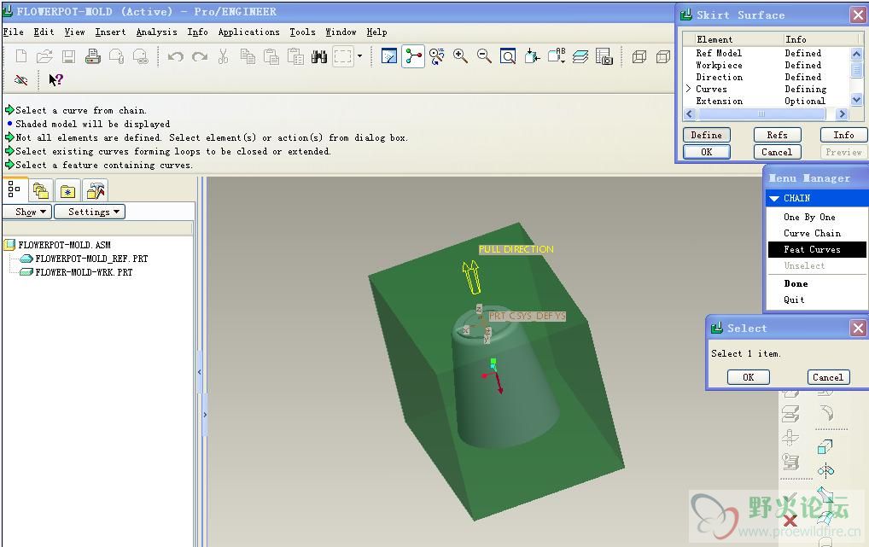Screen dimensions: 869x547
Task: Click the context help pointer icon
Action: [55, 80]
